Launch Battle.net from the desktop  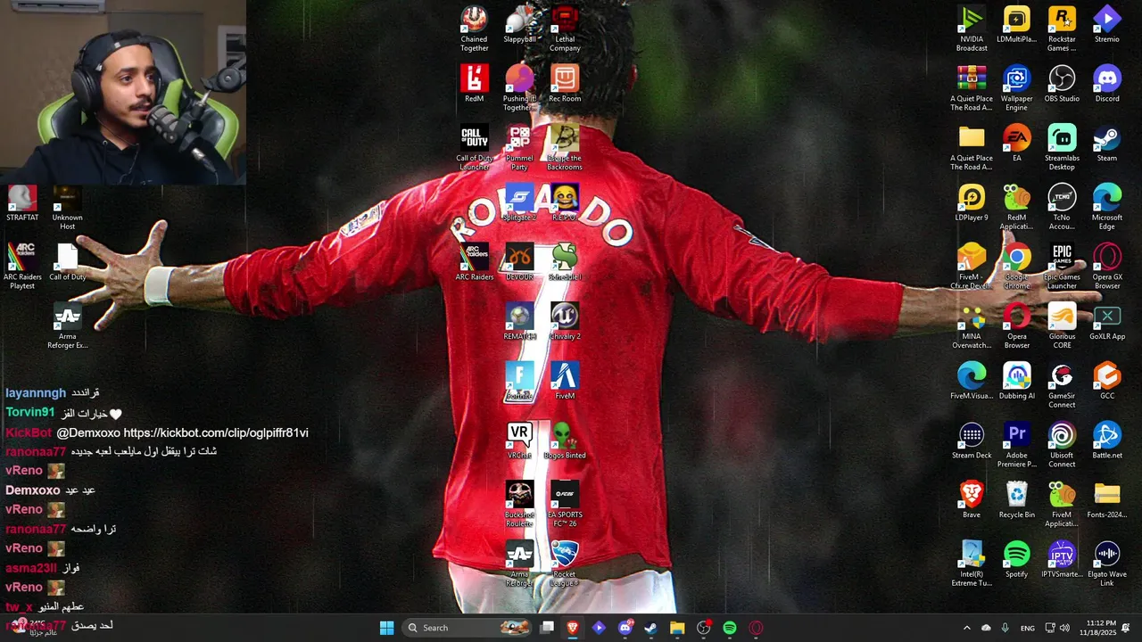pyautogui.click(x=1107, y=440)
